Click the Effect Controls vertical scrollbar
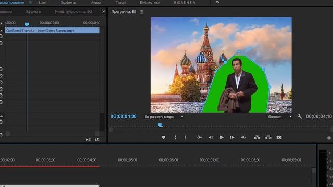The height and width of the screenshot is (187, 333). click(x=102, y=122)
